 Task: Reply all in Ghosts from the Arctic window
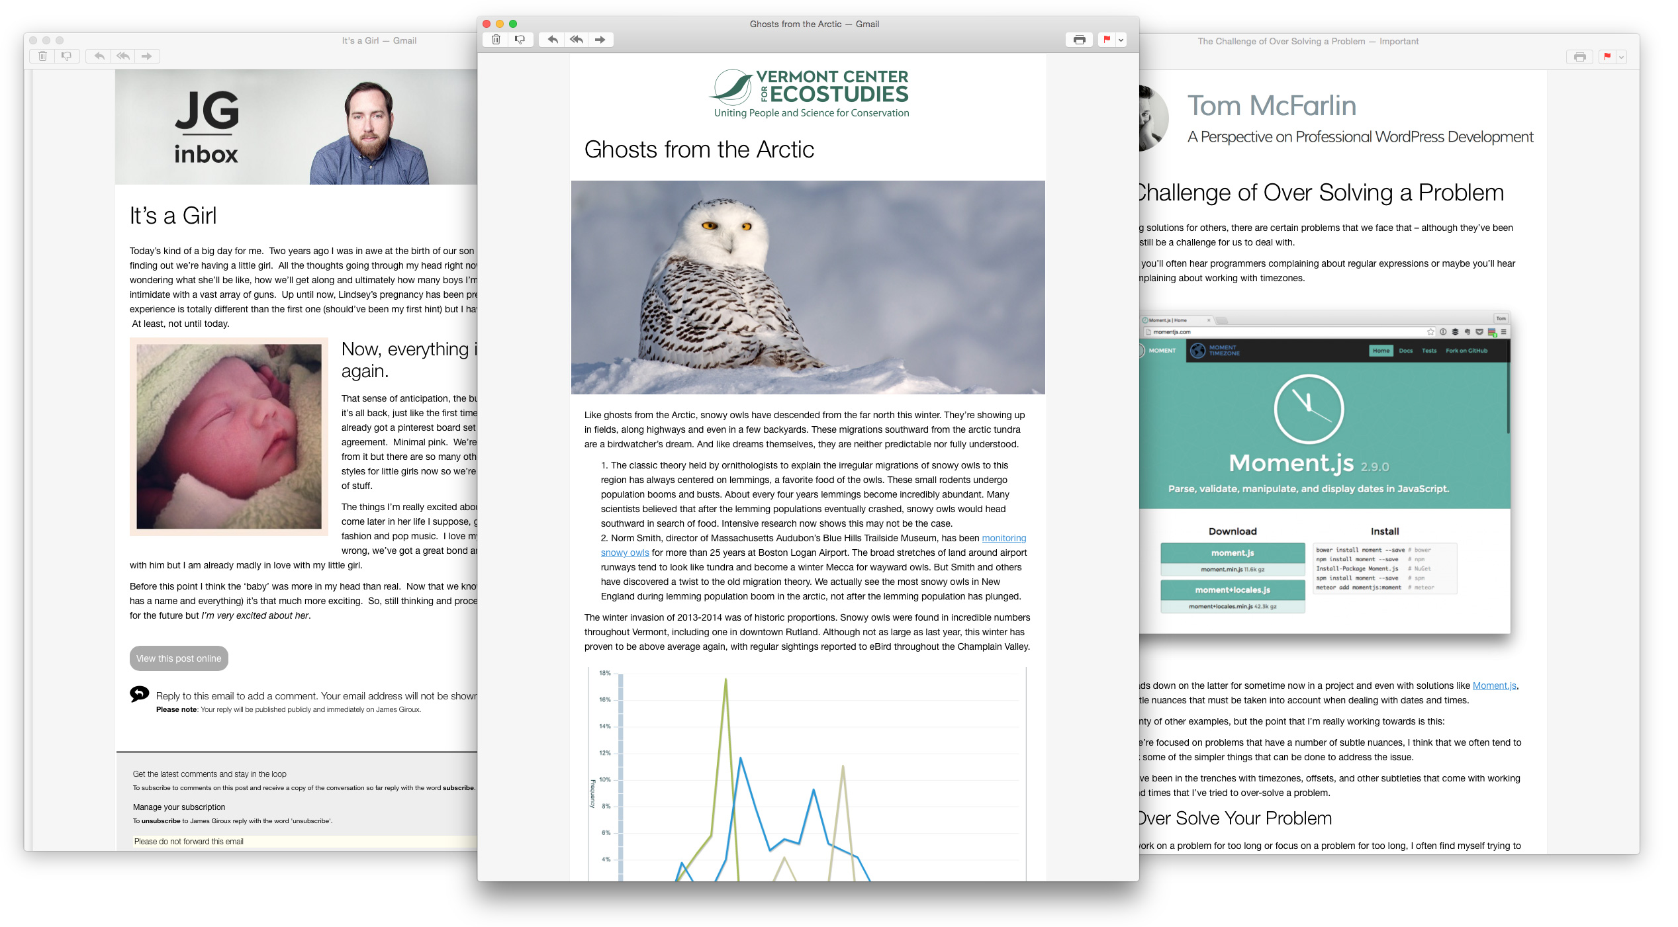pyautogui.click(x=577, y=40)
